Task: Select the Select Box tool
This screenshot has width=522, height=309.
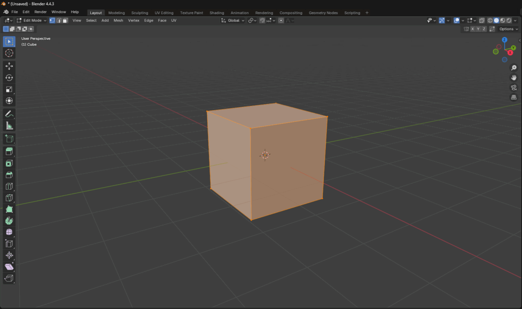Action: point(9,42)
